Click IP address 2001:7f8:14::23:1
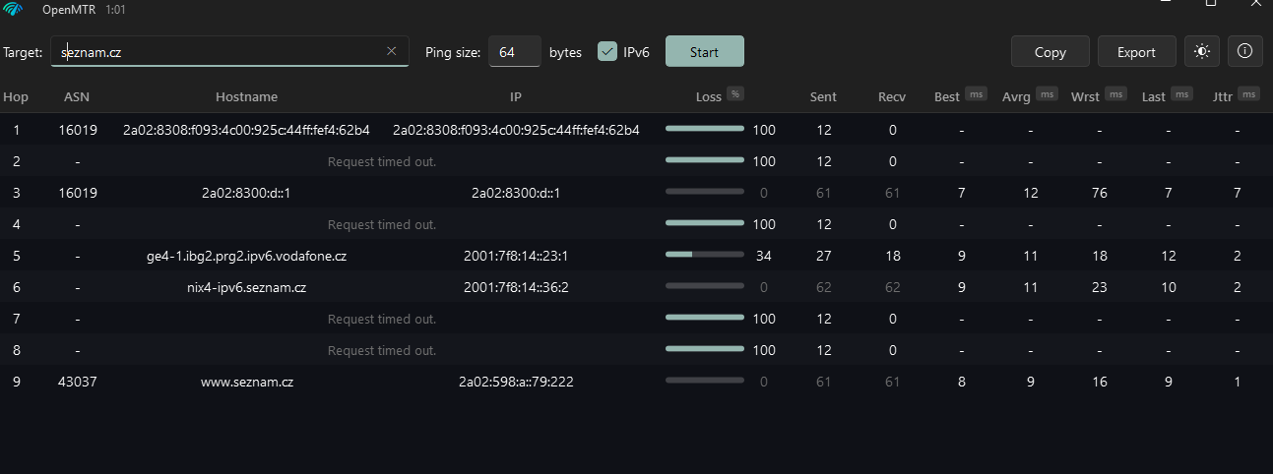1273x474 pixels. (516, 256)
